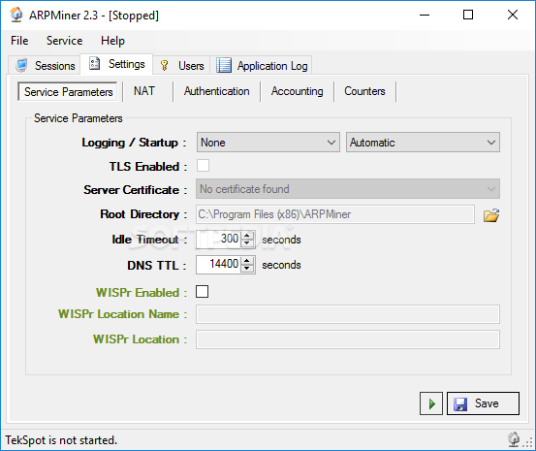Screen dimensions: 536x451
Task: Decrease DNS TTL with down arrow
Action: [247, 269]
